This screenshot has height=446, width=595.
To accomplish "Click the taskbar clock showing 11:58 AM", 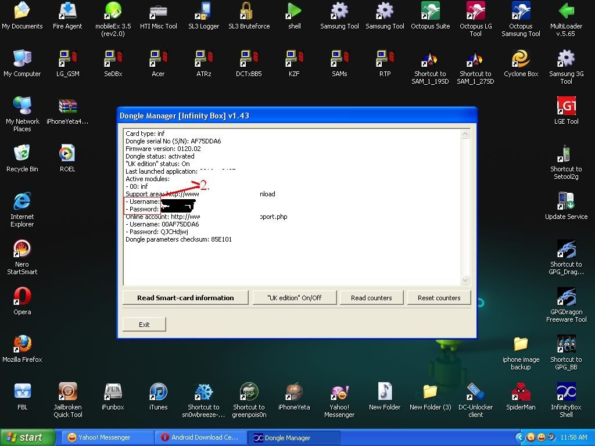I will [574, 438].
